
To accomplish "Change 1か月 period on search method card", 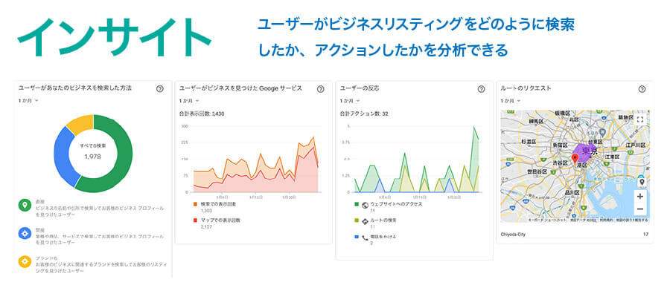I will pos(28,101).
